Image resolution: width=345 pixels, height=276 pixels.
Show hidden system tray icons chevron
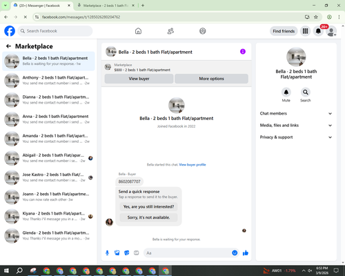304,270
